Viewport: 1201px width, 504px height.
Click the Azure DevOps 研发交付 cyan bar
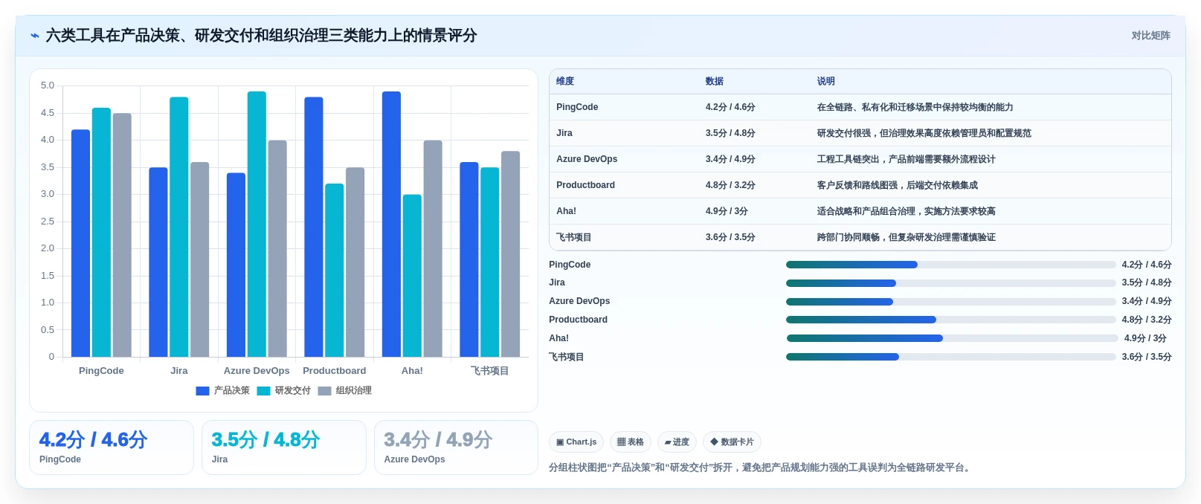click(x=257, y=224)
